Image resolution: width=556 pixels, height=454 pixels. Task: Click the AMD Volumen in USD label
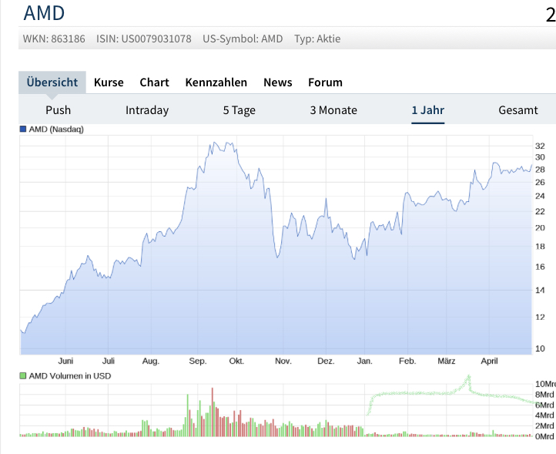point(70,376)
